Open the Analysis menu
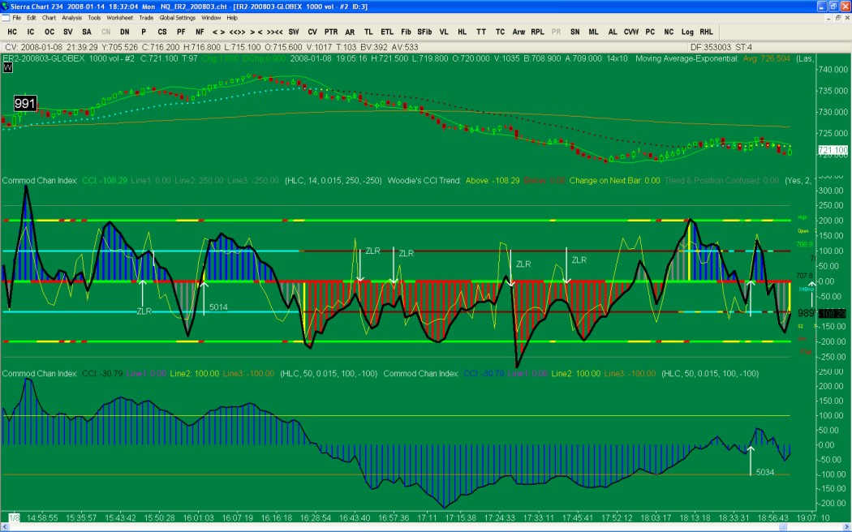This screenshot has height=532, width=852. tap(71, 18)
